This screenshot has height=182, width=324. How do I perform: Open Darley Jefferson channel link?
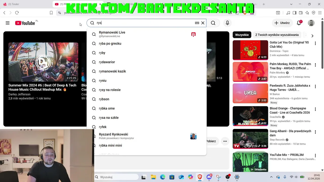coord(19,94)
